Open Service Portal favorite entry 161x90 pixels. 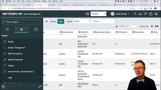coord(22,71)
